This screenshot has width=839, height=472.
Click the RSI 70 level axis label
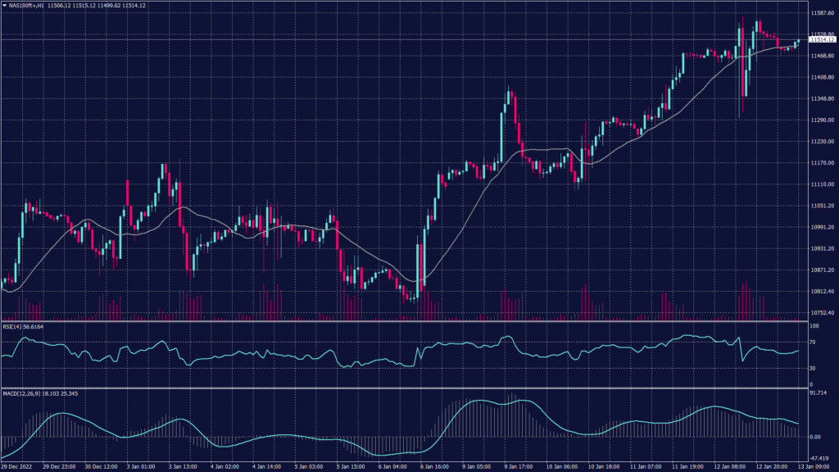click(x=814, y=343)
